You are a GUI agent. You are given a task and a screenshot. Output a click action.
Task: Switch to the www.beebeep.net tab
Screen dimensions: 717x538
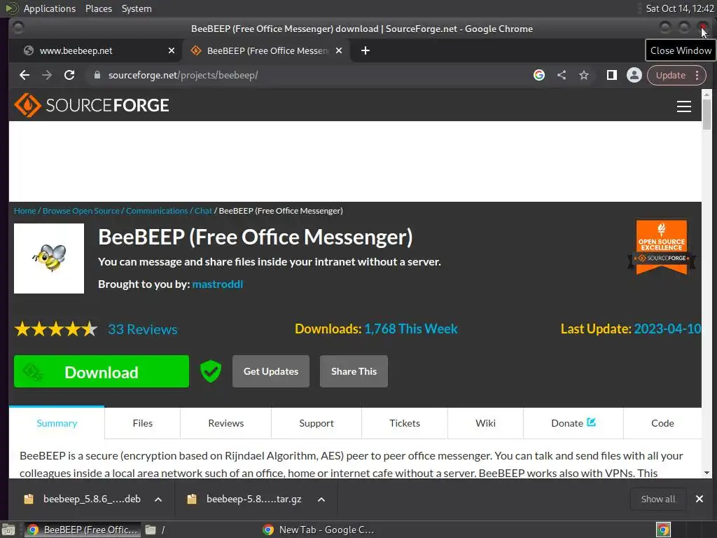(95, 50)
